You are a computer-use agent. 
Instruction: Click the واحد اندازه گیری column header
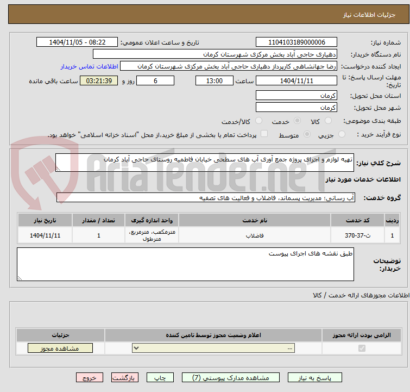coord(152,220)
